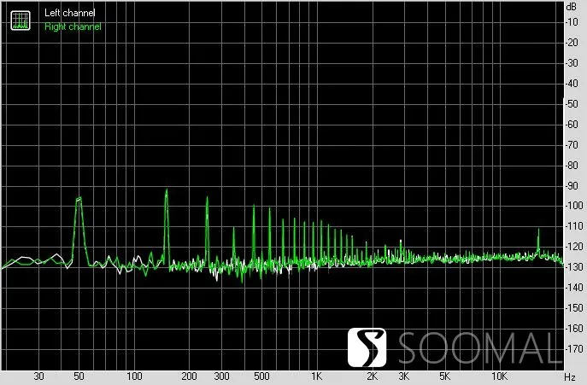Image resolution: width=587 pixels, height=385 pixels.
Task: Click the "-20" dB axis value
Action: 572,43
